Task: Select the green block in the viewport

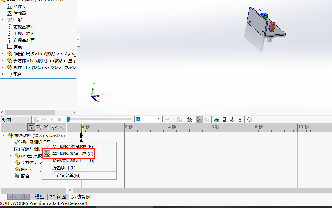Action: [x=264, y=16]
